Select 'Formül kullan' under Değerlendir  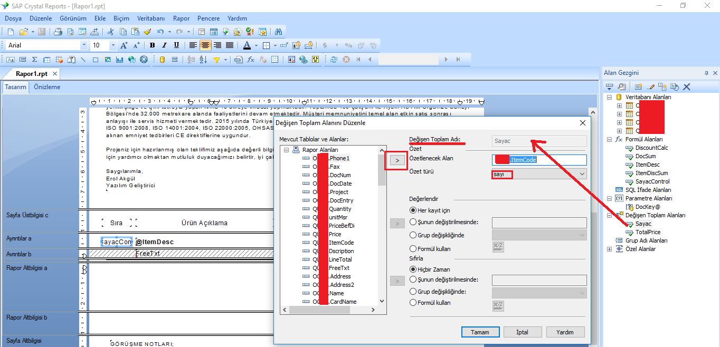[x=413, y=248]
